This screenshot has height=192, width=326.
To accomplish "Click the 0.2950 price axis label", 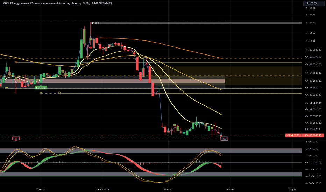I will 313,129.
